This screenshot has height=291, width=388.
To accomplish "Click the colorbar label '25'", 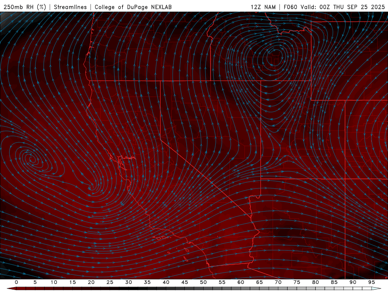I will coord(110,282).
